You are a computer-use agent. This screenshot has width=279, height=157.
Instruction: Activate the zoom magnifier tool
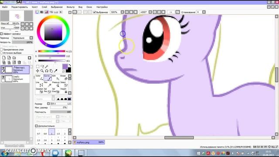coord(42,71)
